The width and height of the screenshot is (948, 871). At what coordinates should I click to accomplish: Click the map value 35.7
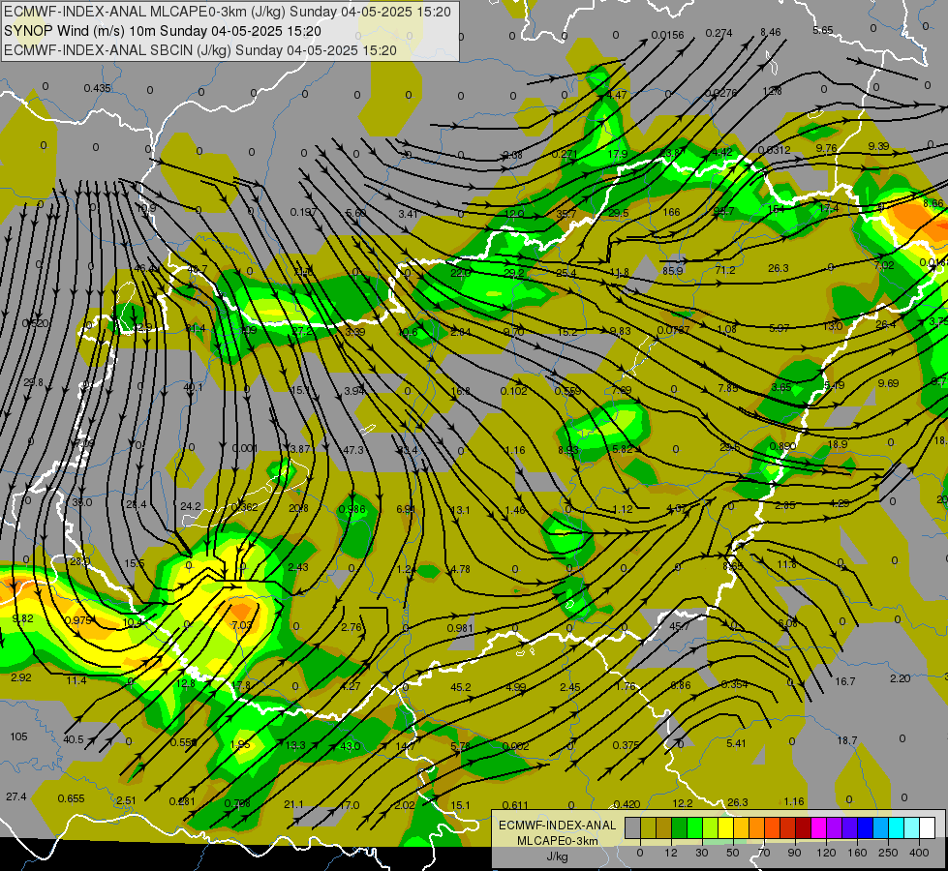[566, 214]
